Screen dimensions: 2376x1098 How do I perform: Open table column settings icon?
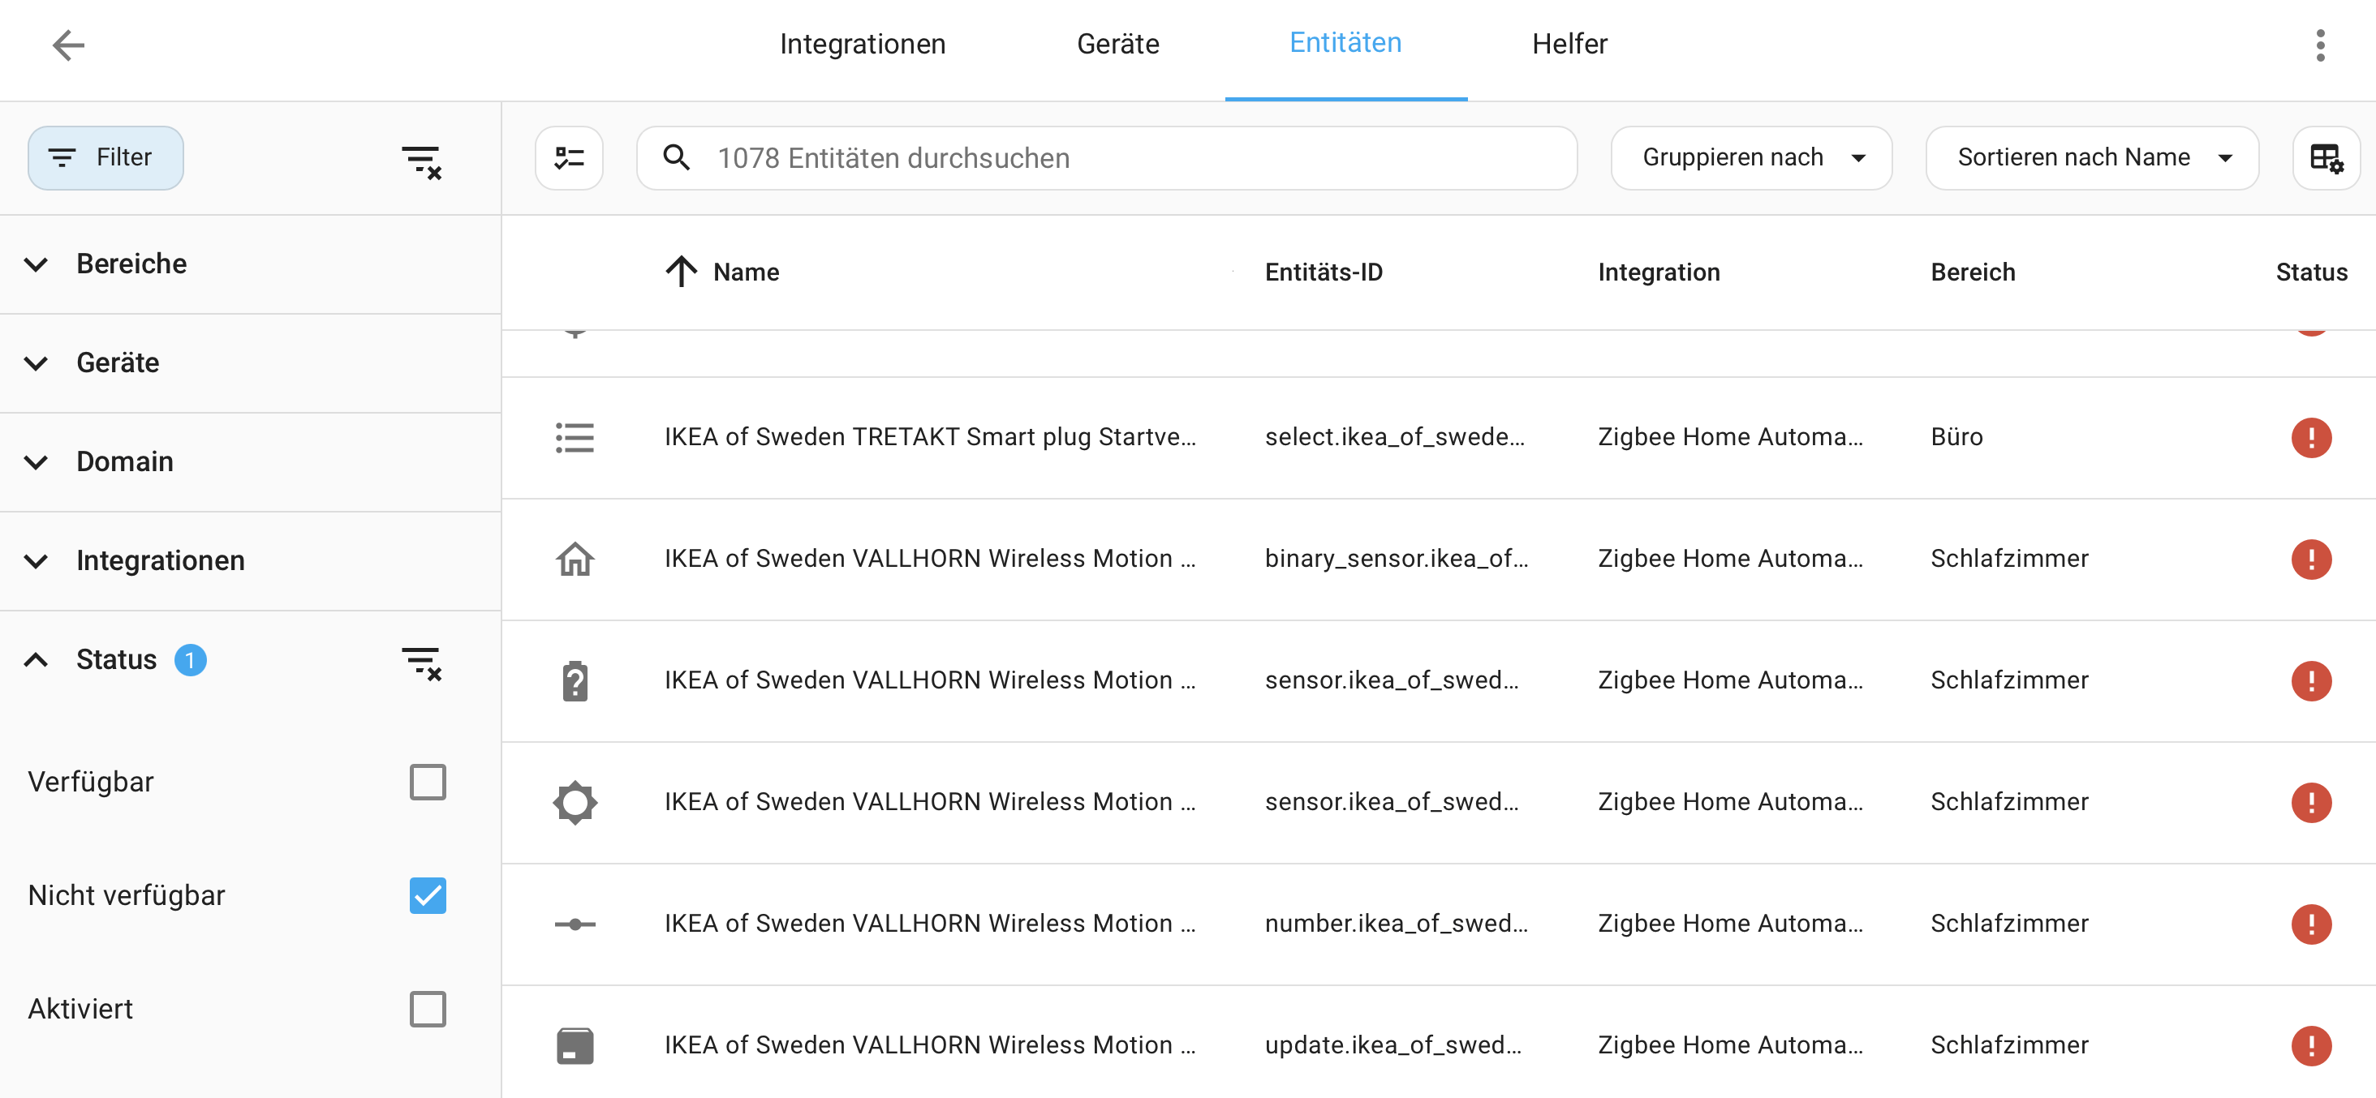point(2325,159)
